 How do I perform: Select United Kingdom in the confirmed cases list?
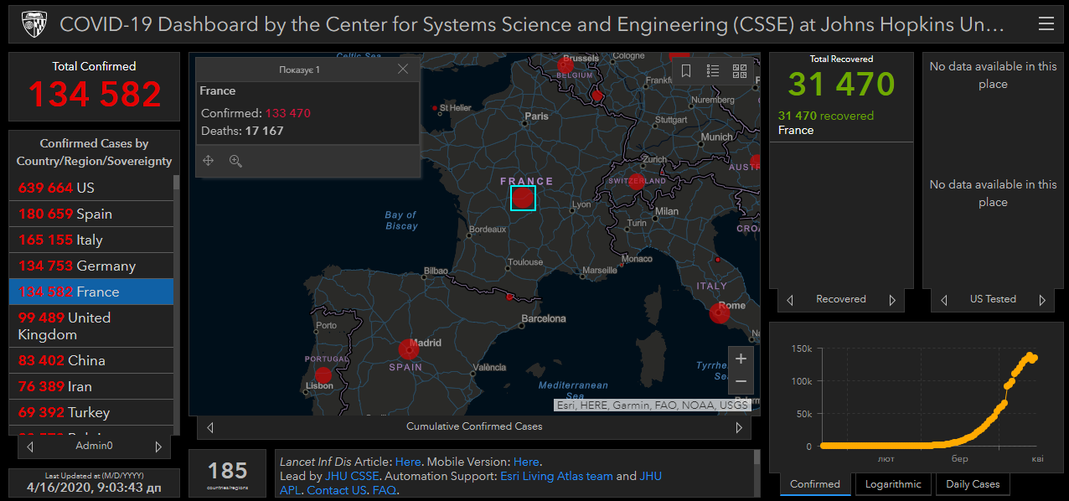90,326
